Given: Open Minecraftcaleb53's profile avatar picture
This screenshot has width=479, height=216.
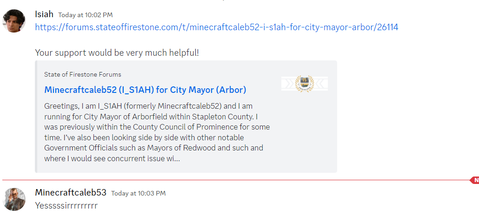Looking at the screenshot, I should click(14, 199).
